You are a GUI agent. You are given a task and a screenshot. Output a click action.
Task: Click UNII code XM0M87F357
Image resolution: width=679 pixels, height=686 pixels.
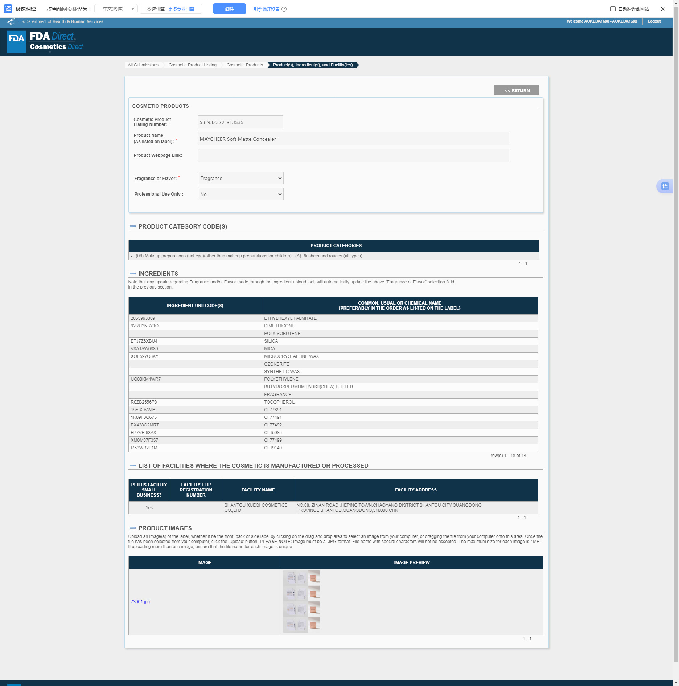pos(144,440)
